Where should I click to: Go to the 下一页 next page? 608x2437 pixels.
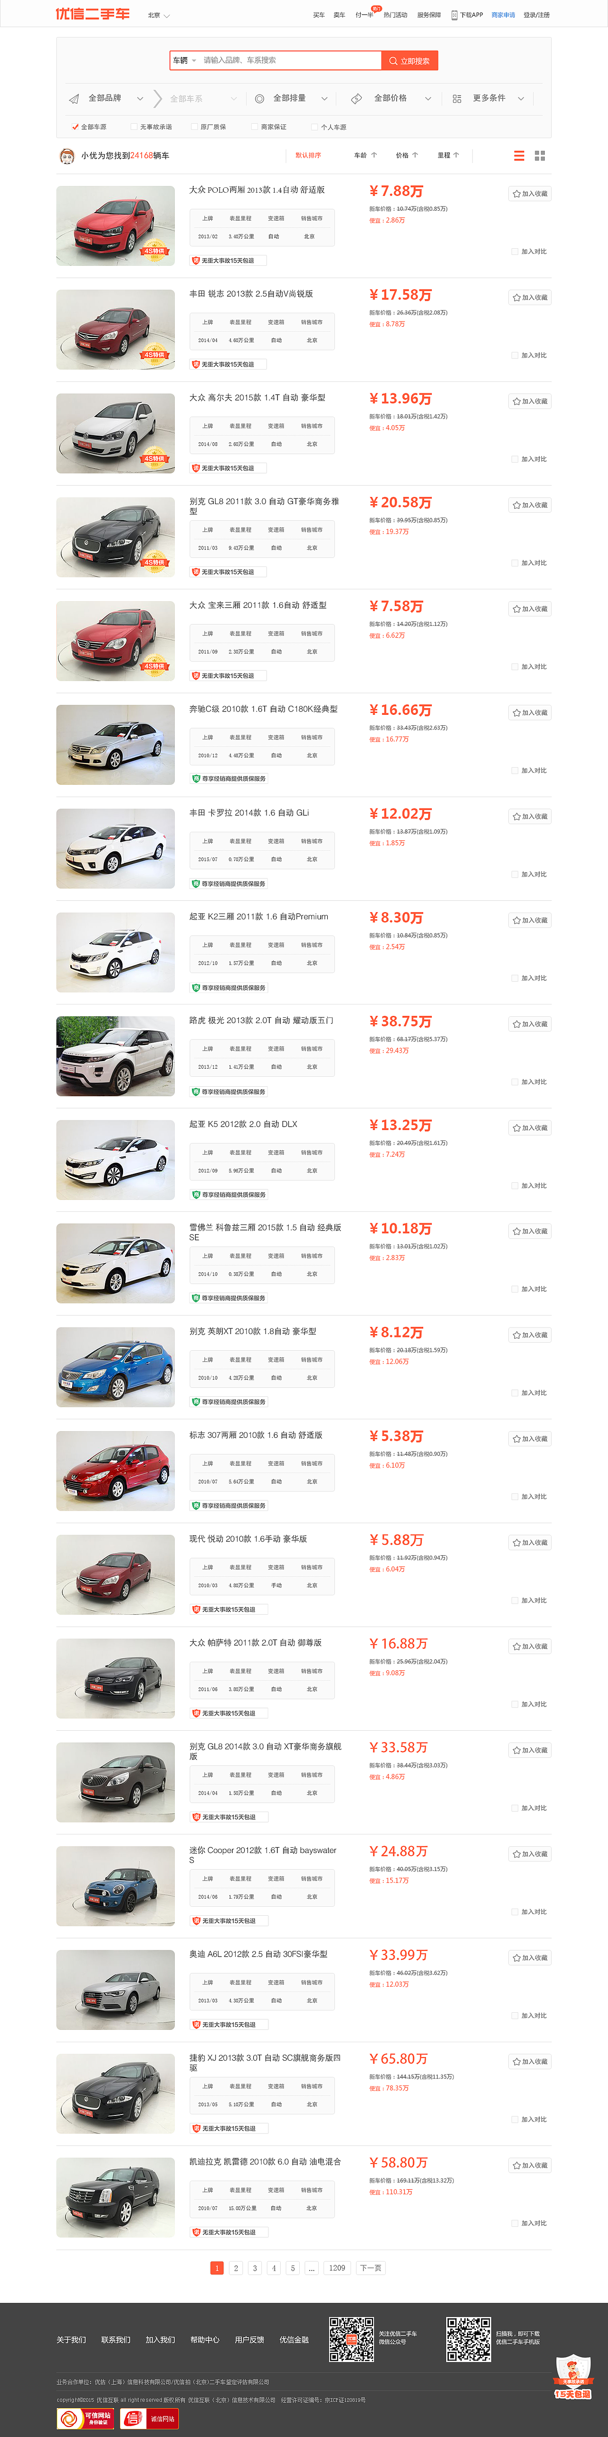click(370, 2268)
